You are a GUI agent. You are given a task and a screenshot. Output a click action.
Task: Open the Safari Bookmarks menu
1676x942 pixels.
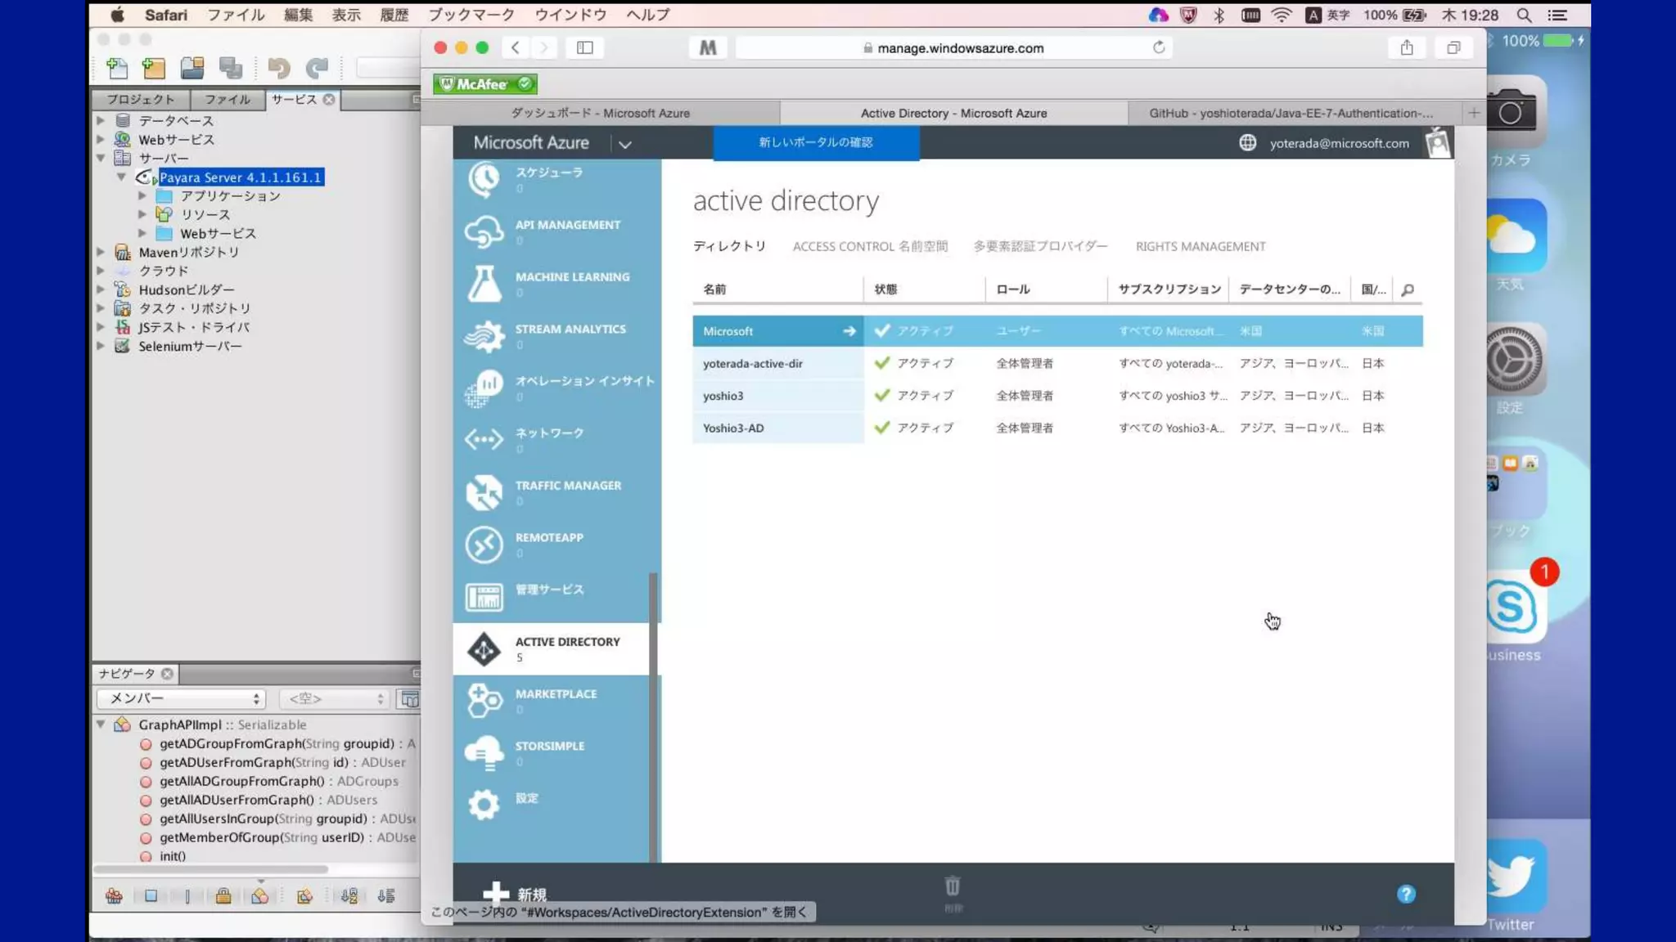point(471,15)
